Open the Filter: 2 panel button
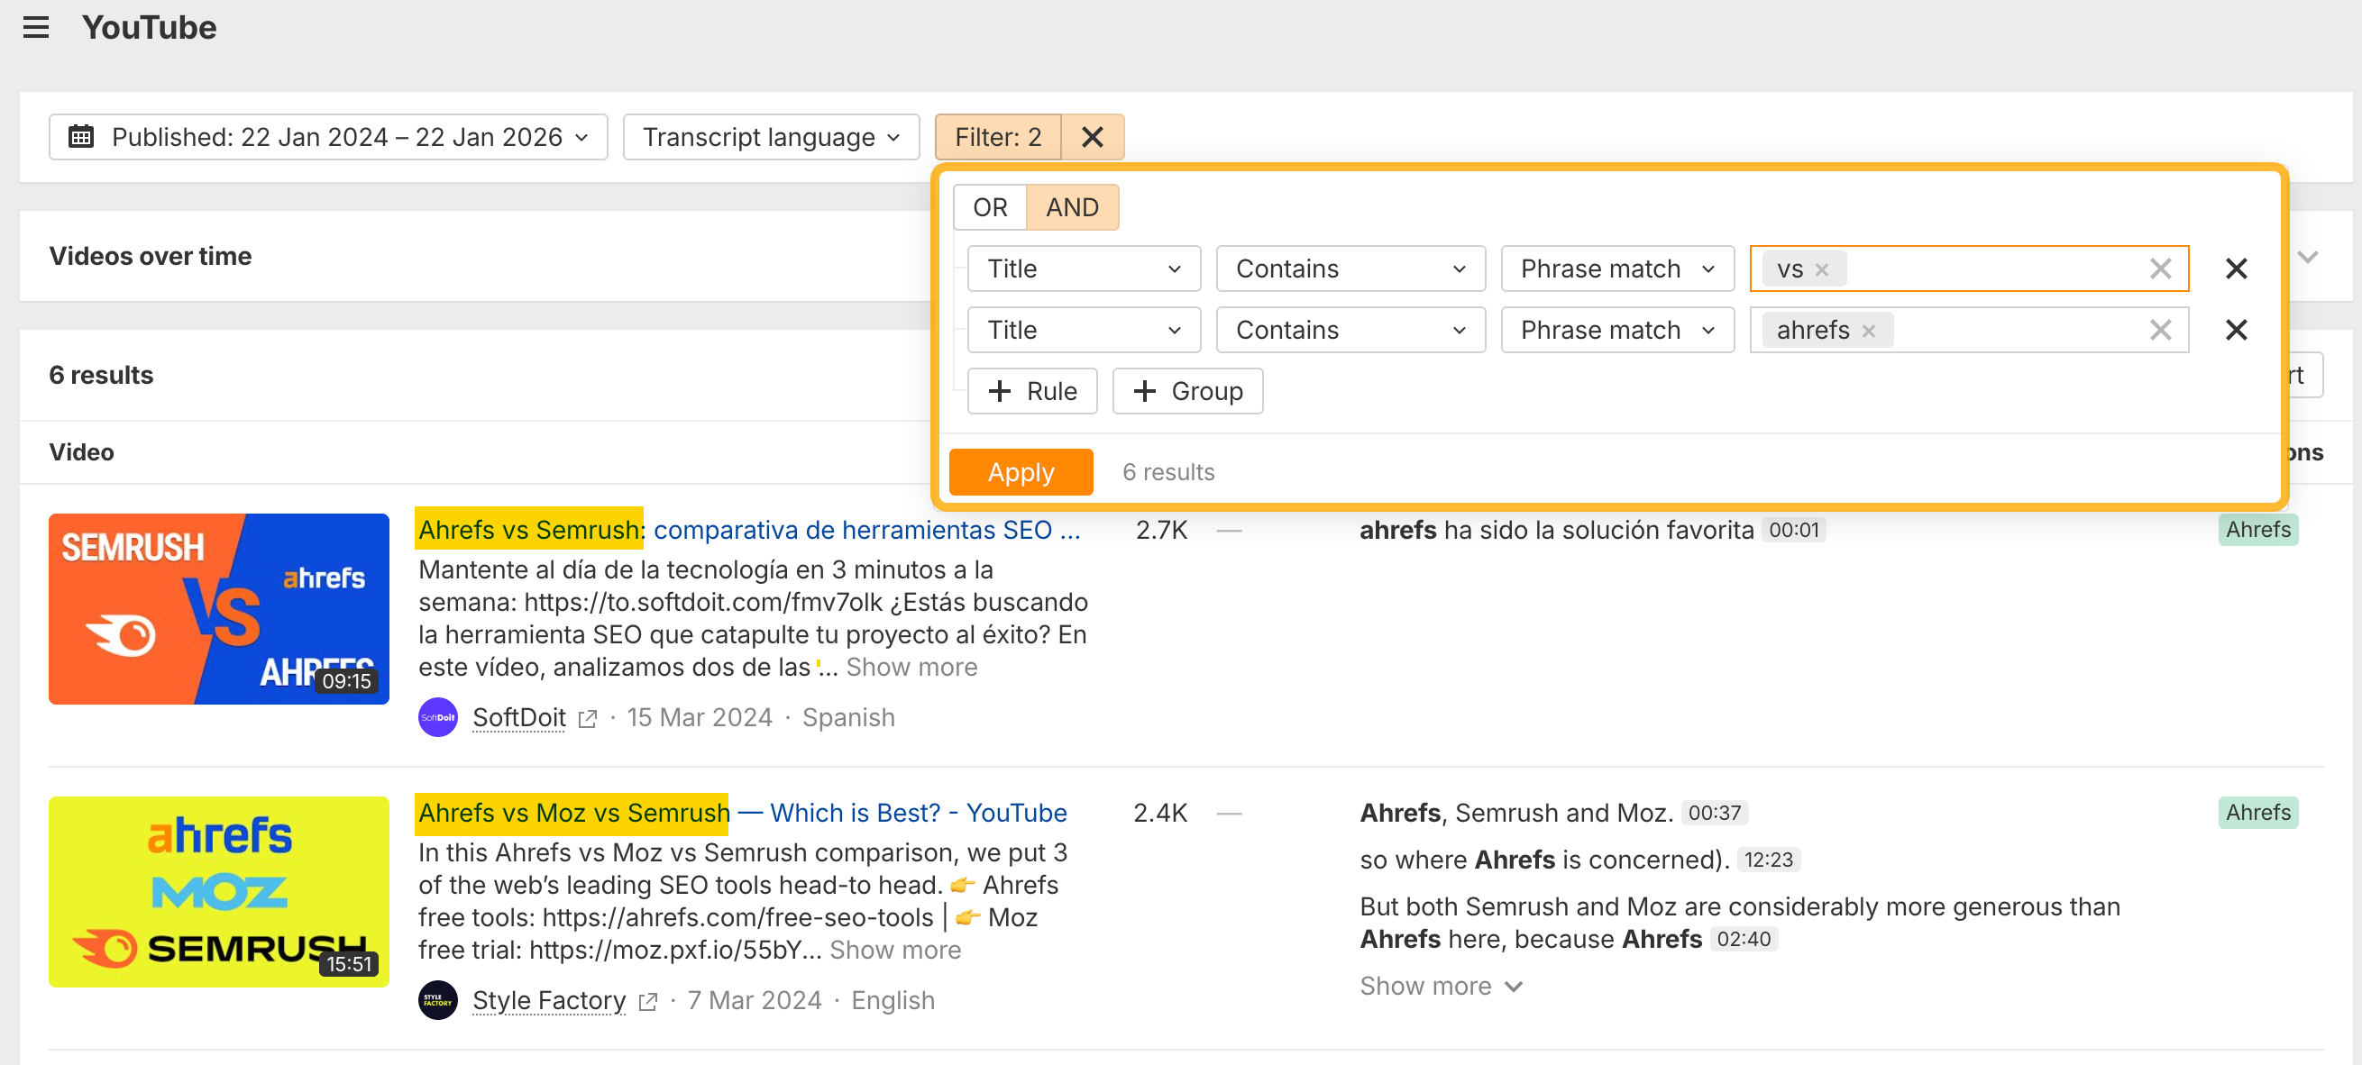This screenshot has height=1065, width=2362. [998, 137]
